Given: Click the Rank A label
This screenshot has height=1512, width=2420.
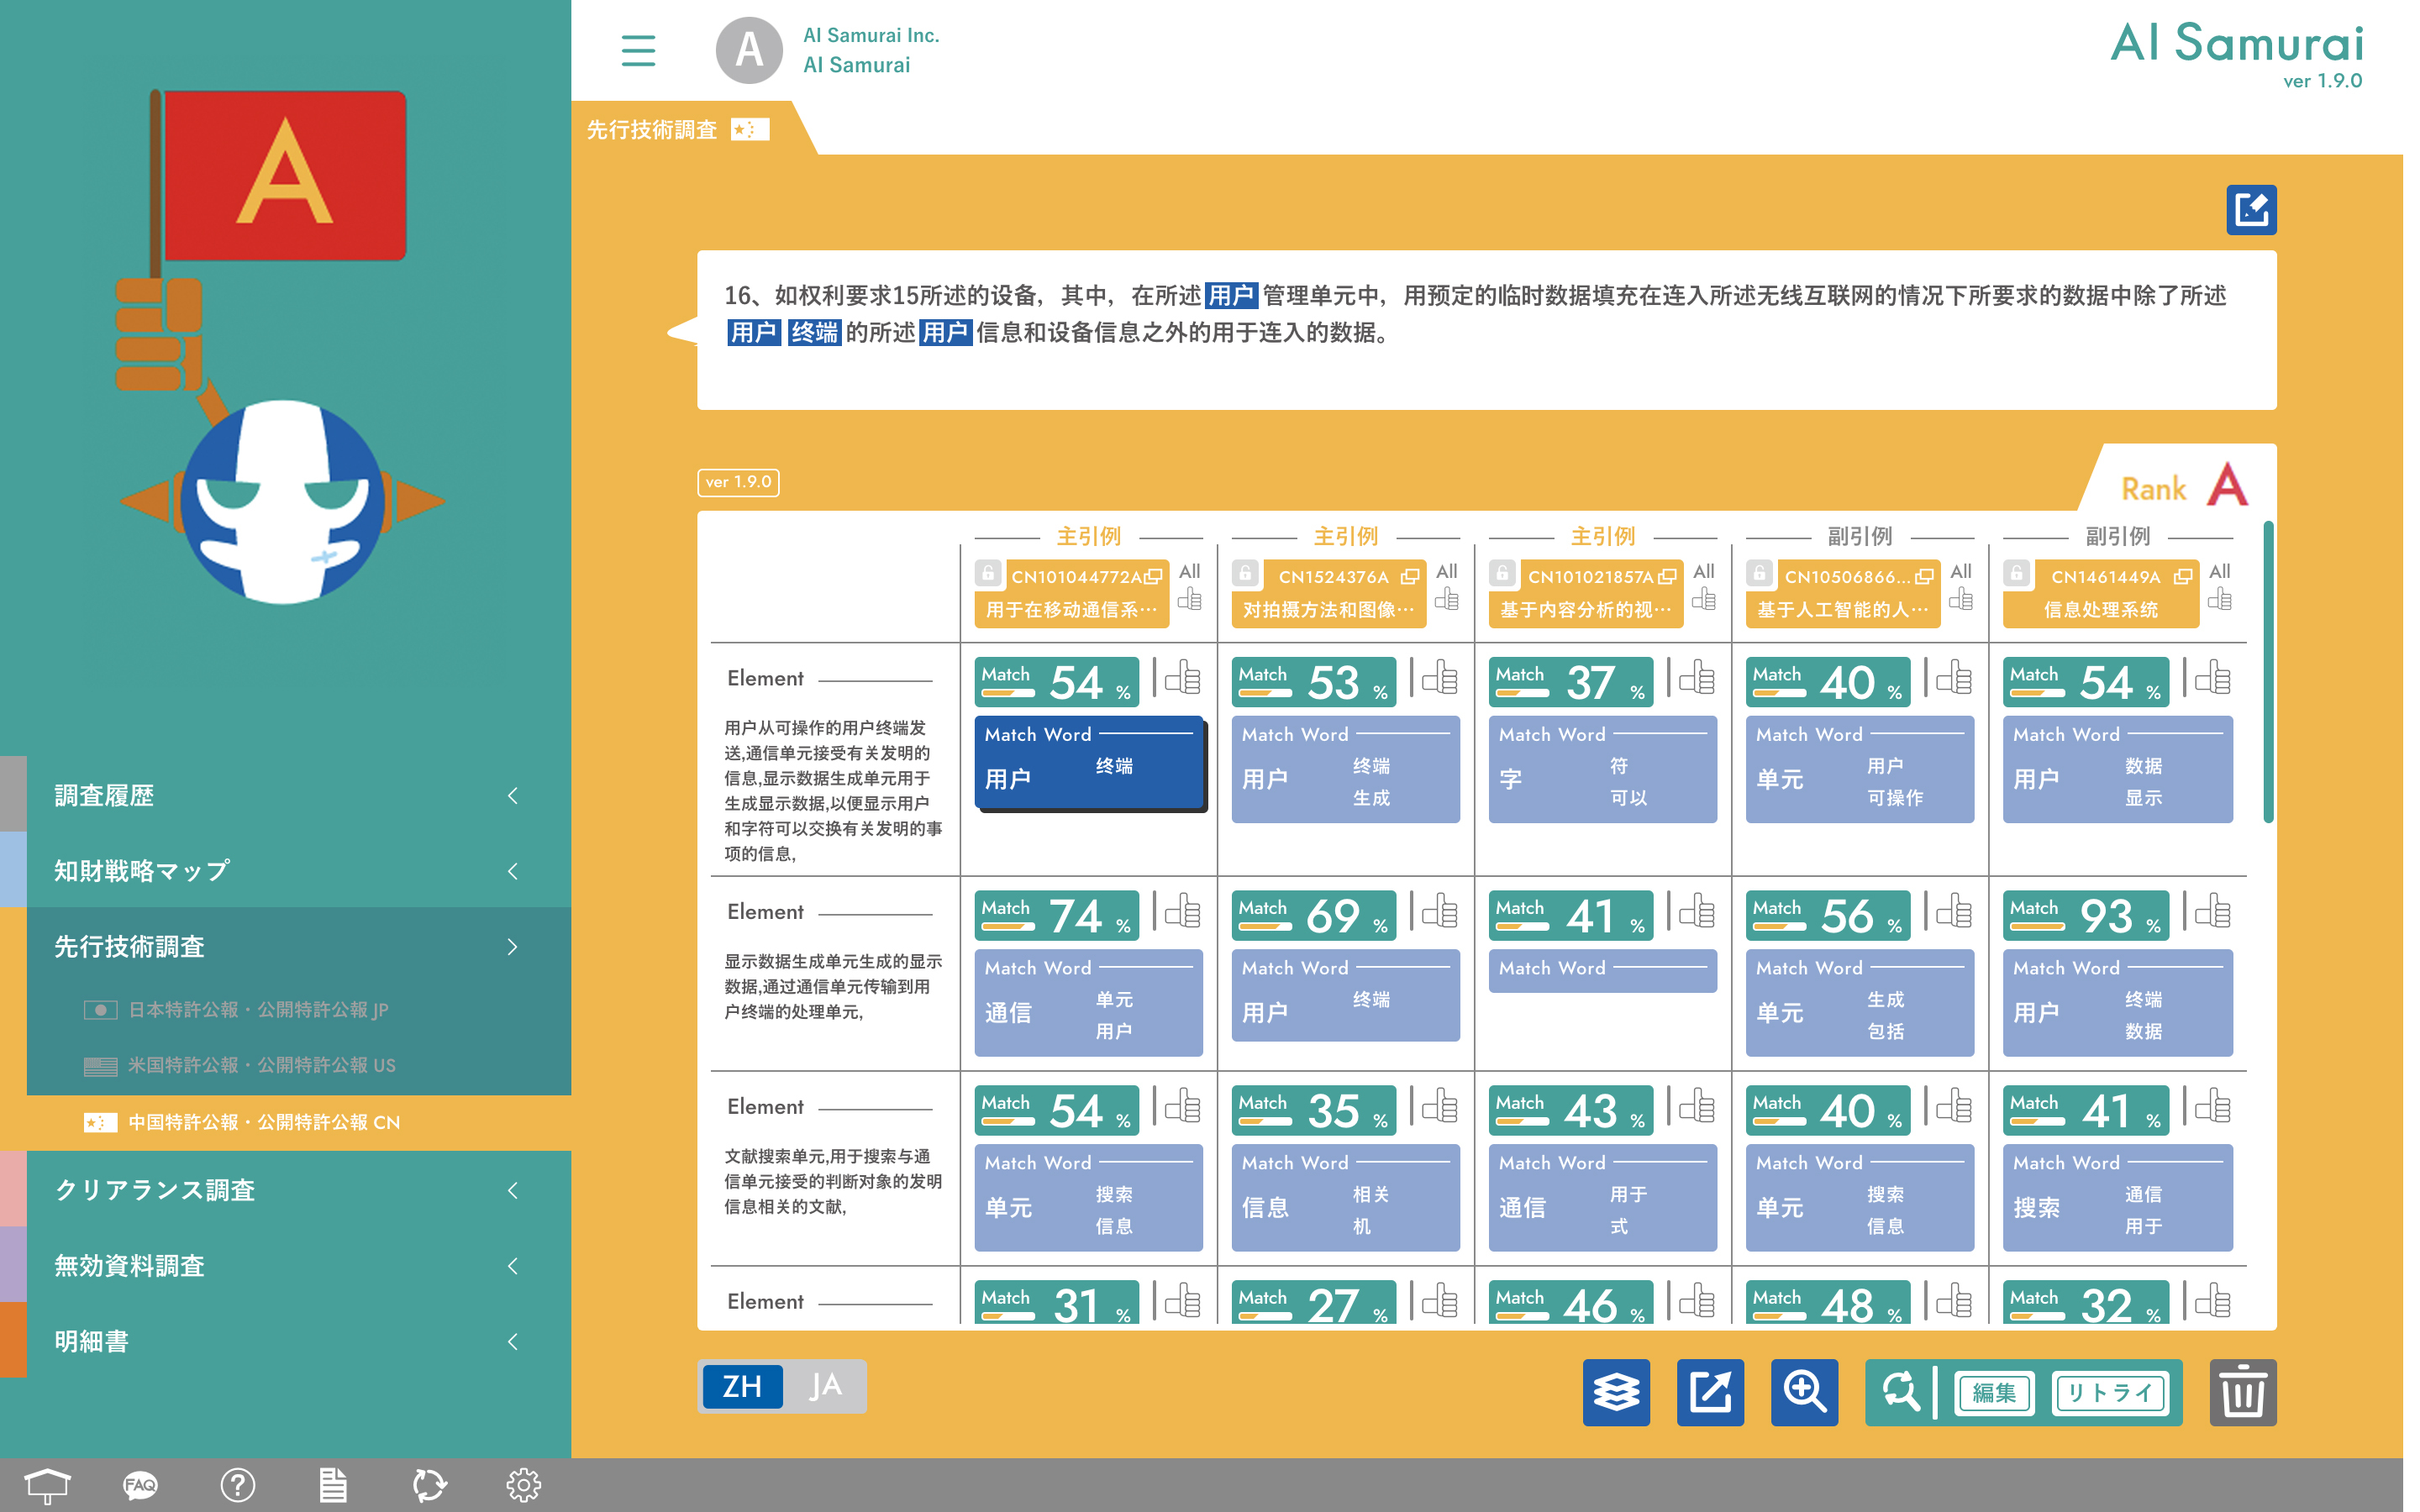Looking at the screenshot, I should 2183,486.
